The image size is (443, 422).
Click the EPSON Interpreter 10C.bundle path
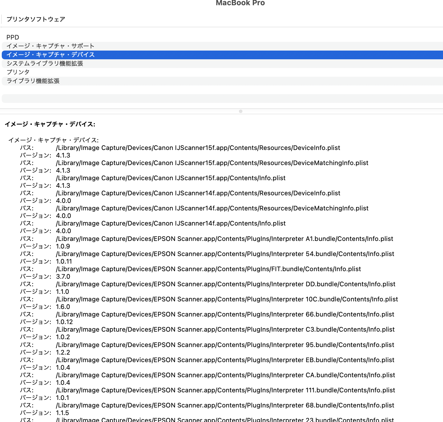click(227, 299)
